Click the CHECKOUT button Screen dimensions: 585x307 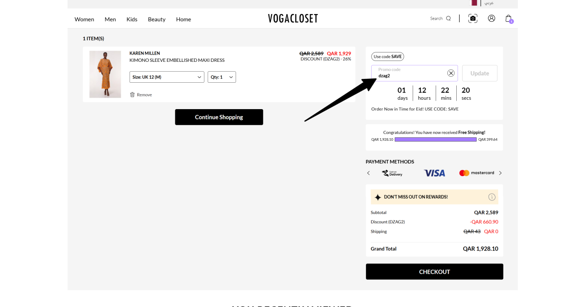pyautogui.click(x=434, y=272)
